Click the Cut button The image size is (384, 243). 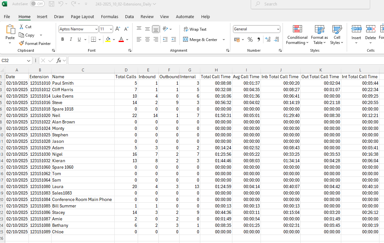point(25,27)
